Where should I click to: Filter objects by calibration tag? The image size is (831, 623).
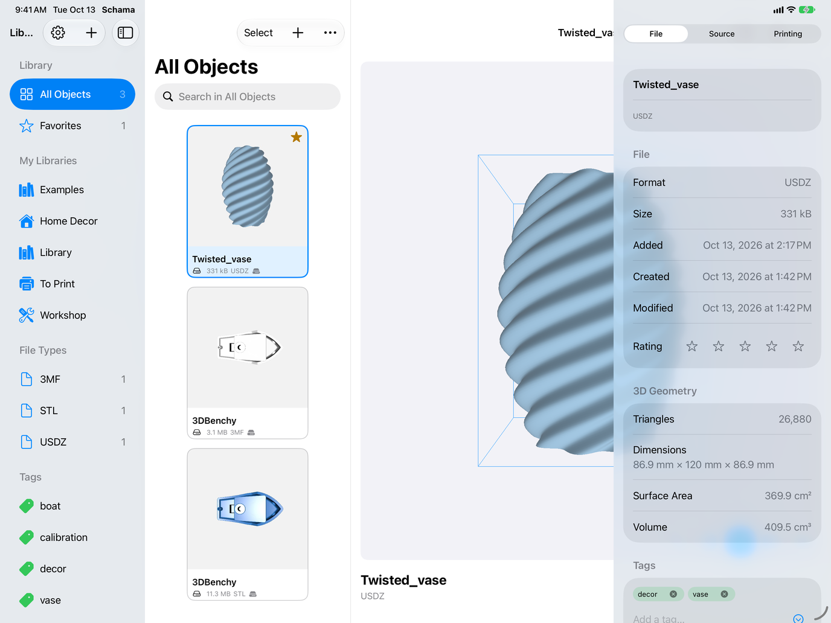[72, 537]
